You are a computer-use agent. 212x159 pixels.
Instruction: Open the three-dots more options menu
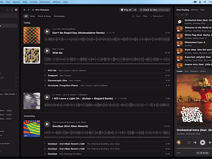168,16
